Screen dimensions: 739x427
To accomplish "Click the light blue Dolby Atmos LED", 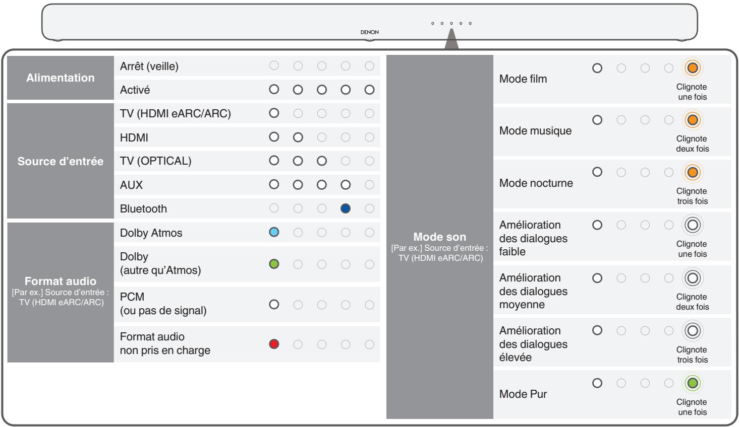I will pyautogui.click(x=274, y=232).
